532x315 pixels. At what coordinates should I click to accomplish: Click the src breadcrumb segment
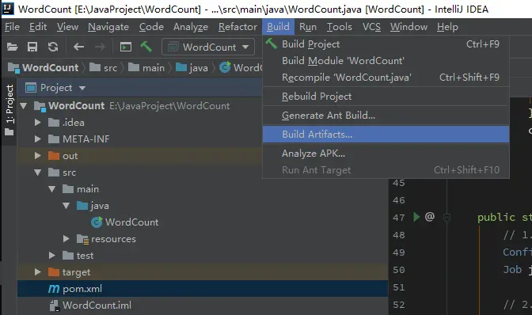click(x=103, y=68)
